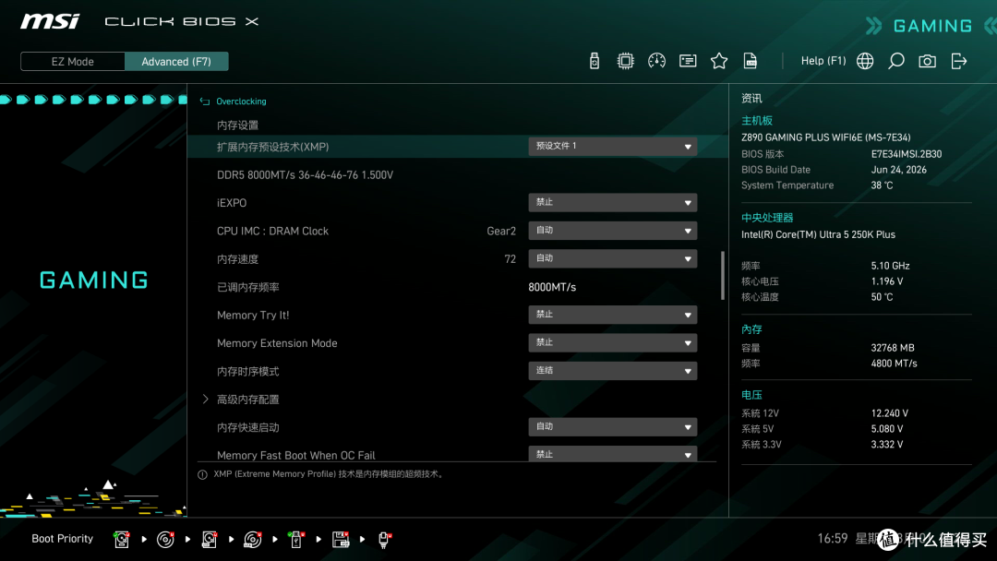Click the Intel Core Ultra 5 250K Plus text
This screenshot has height=561, width=997.
point(818,234)
